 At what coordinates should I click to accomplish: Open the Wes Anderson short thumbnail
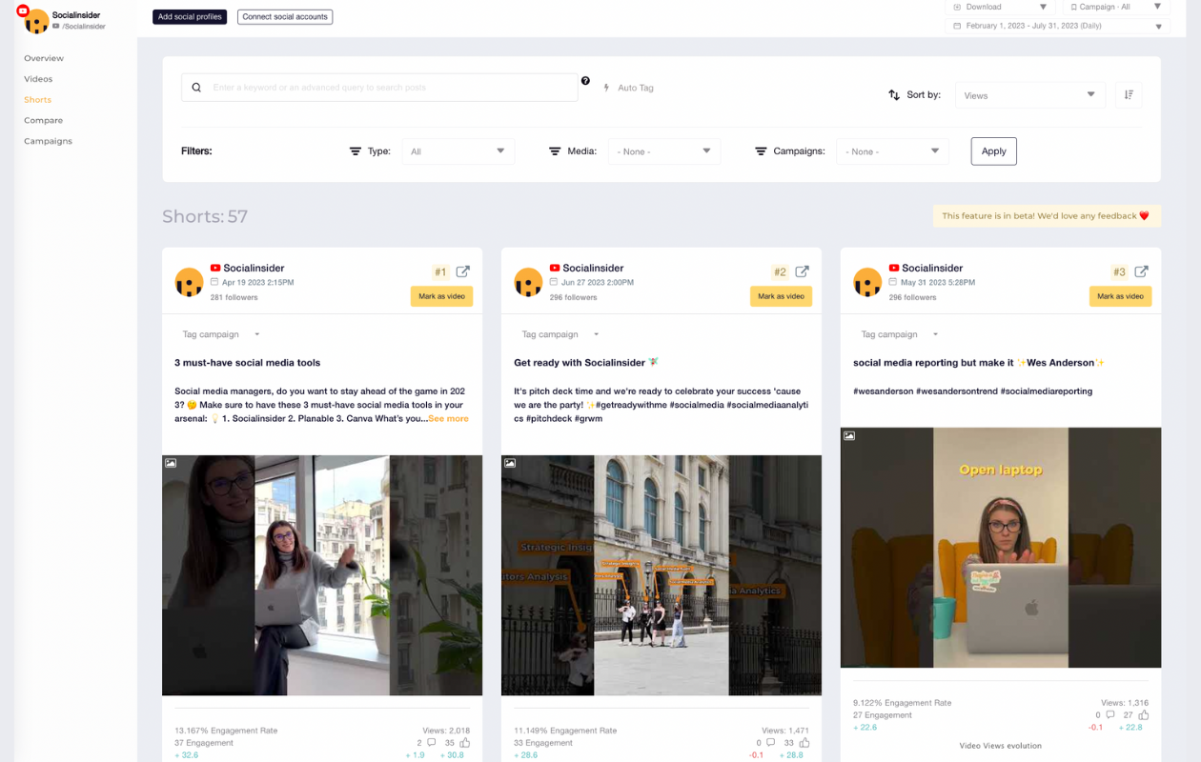(1001, 548)
